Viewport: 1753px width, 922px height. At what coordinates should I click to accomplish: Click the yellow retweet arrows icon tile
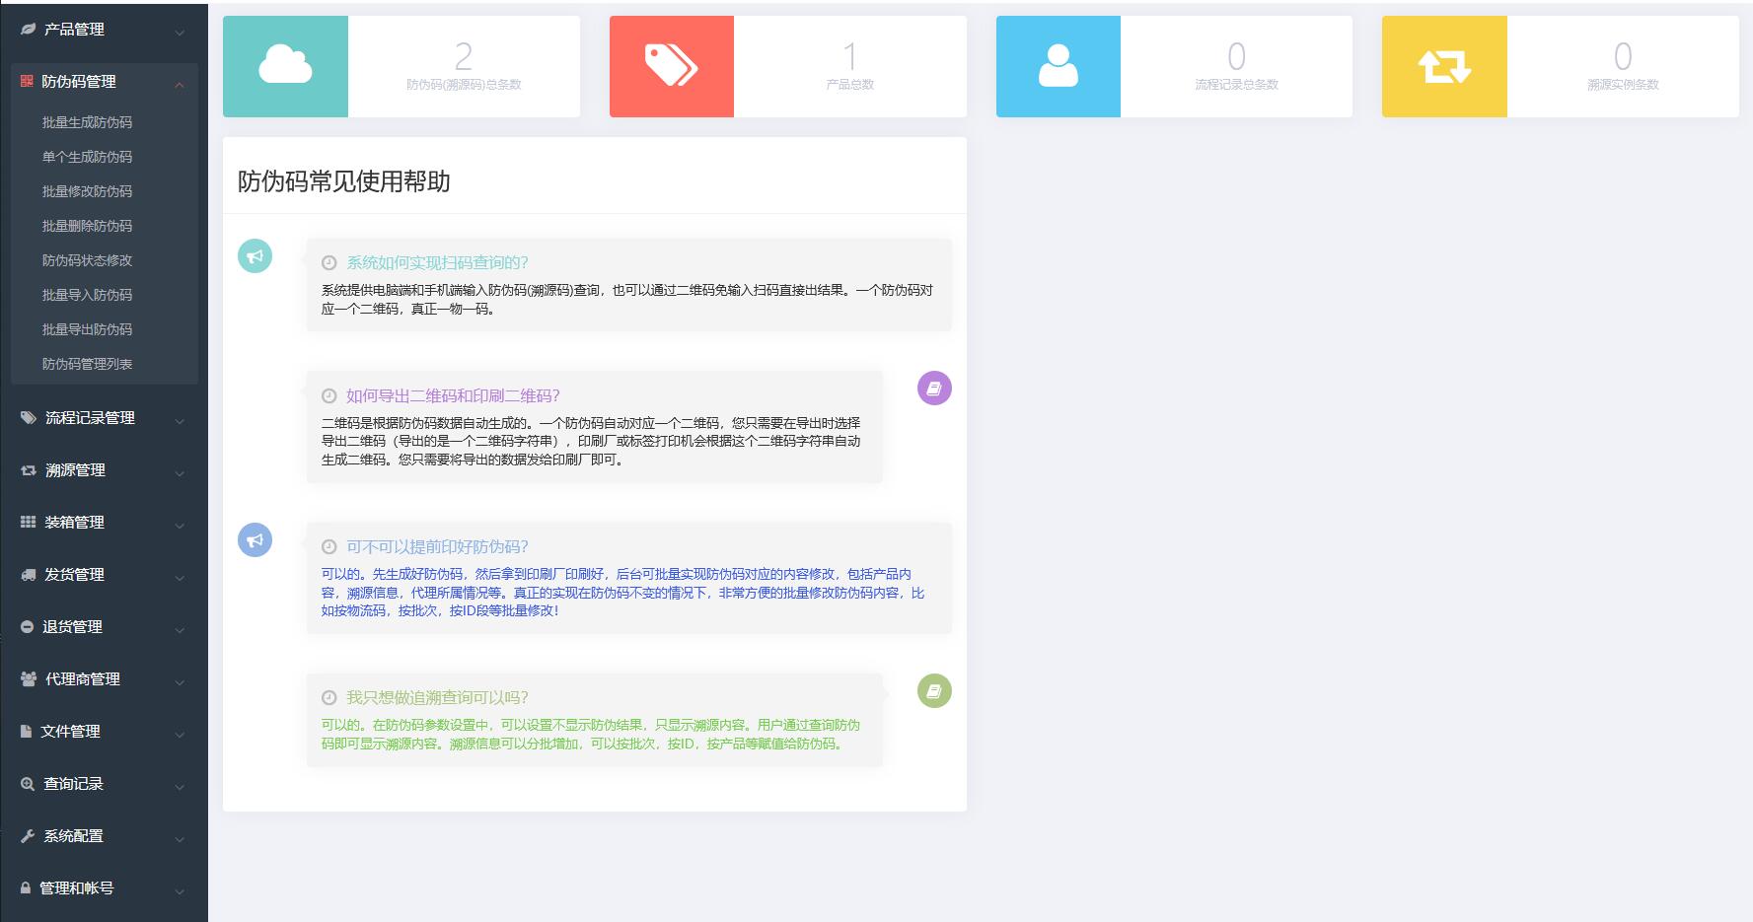pyautogui.click(x=1444, y=66)
